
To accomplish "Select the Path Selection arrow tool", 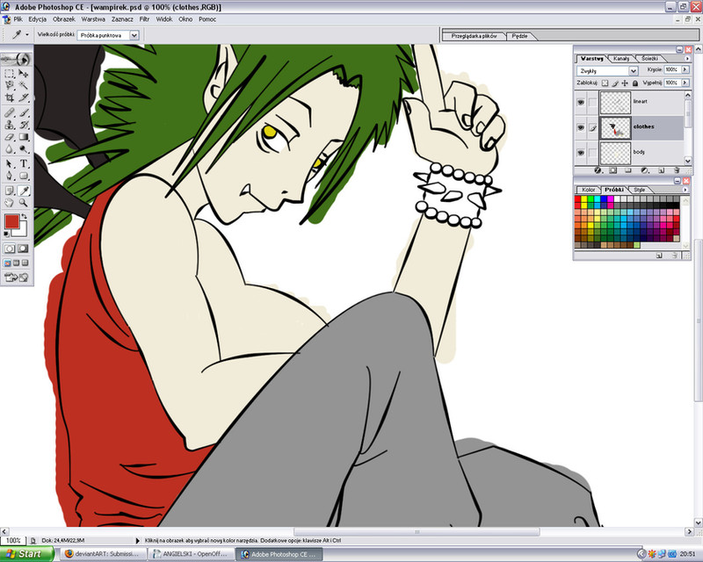I will 10,164.
